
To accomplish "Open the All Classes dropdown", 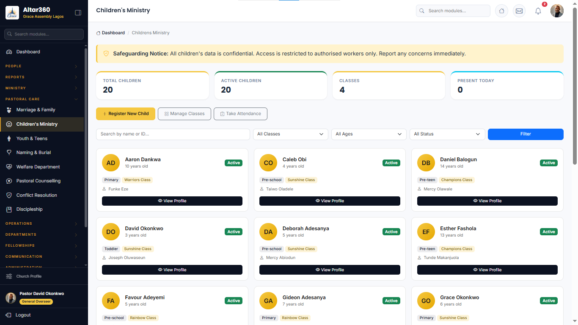I will point(290,134).
